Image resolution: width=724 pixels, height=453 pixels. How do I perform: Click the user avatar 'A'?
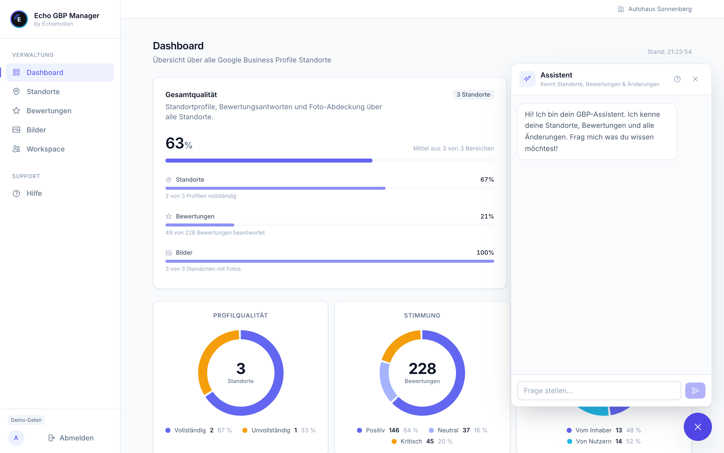point(16,438)
